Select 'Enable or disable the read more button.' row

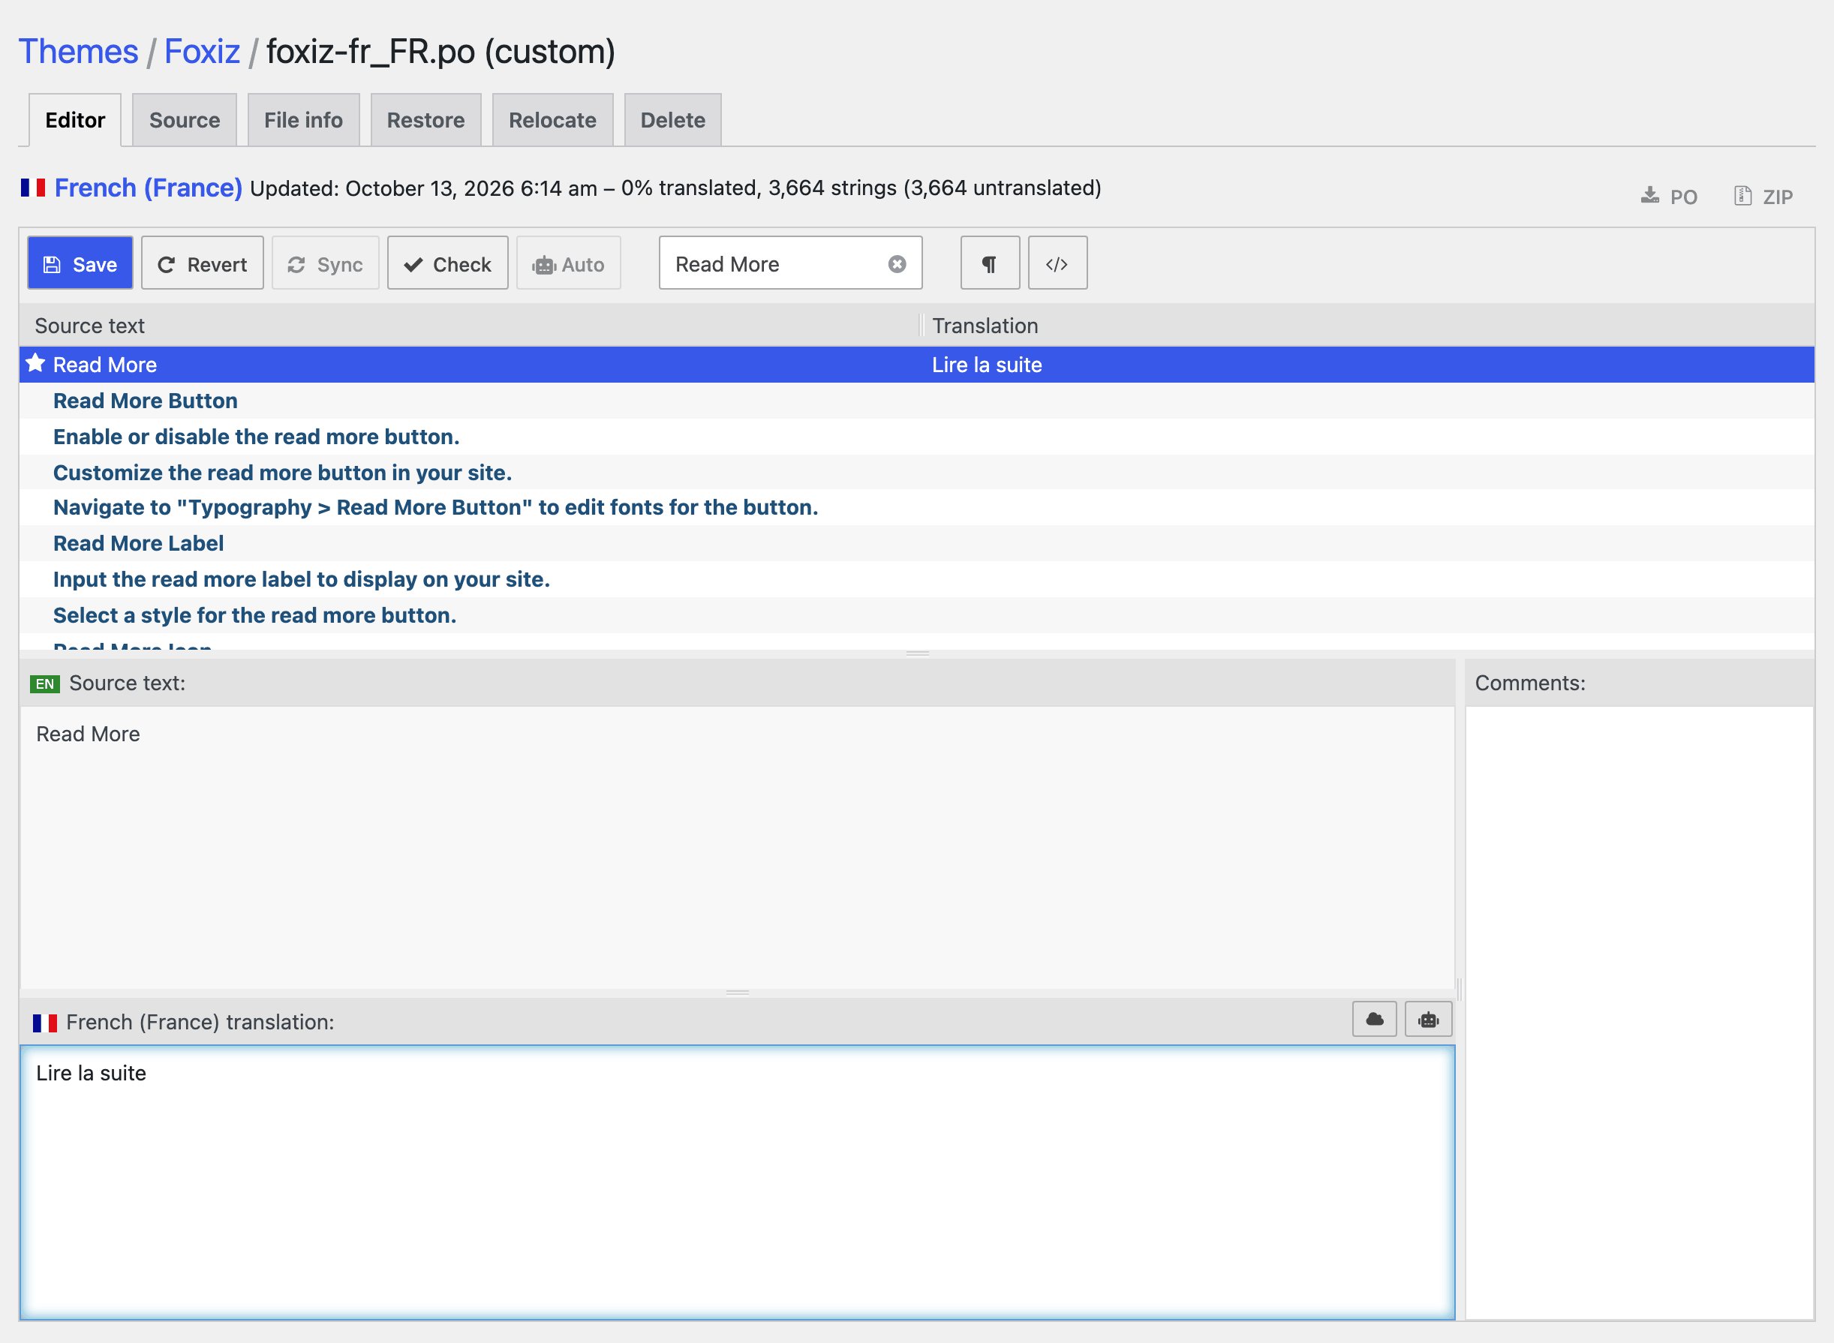pos(917,437)
